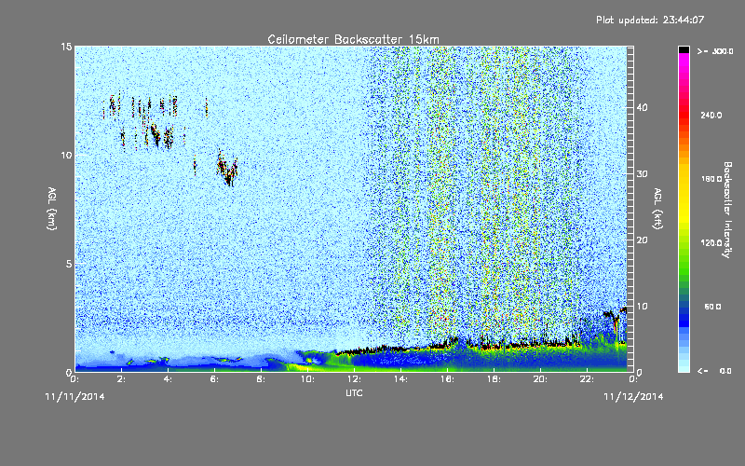Screen dimensions: 745x466
Task: Click the "120.0" colorbar label
Action: (x=711, y=242)
